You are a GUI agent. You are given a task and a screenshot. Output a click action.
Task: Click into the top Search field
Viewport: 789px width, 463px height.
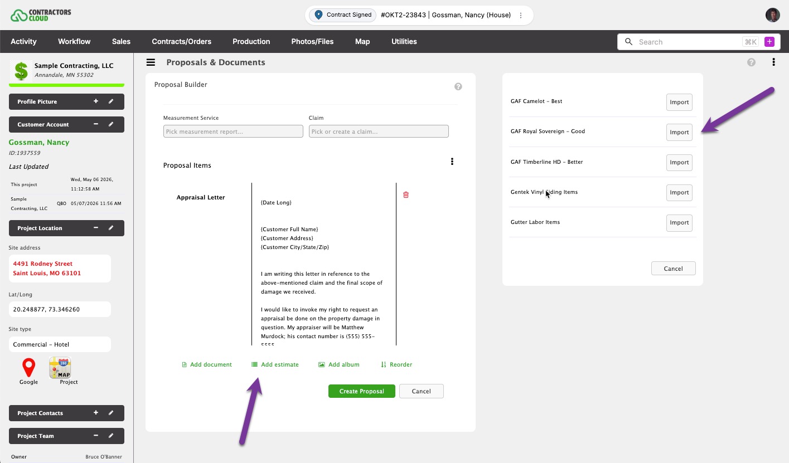689,42
